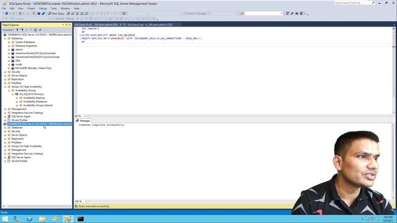Expand the mydb database node
Screen dimensions: 397x223
[9, 64]
